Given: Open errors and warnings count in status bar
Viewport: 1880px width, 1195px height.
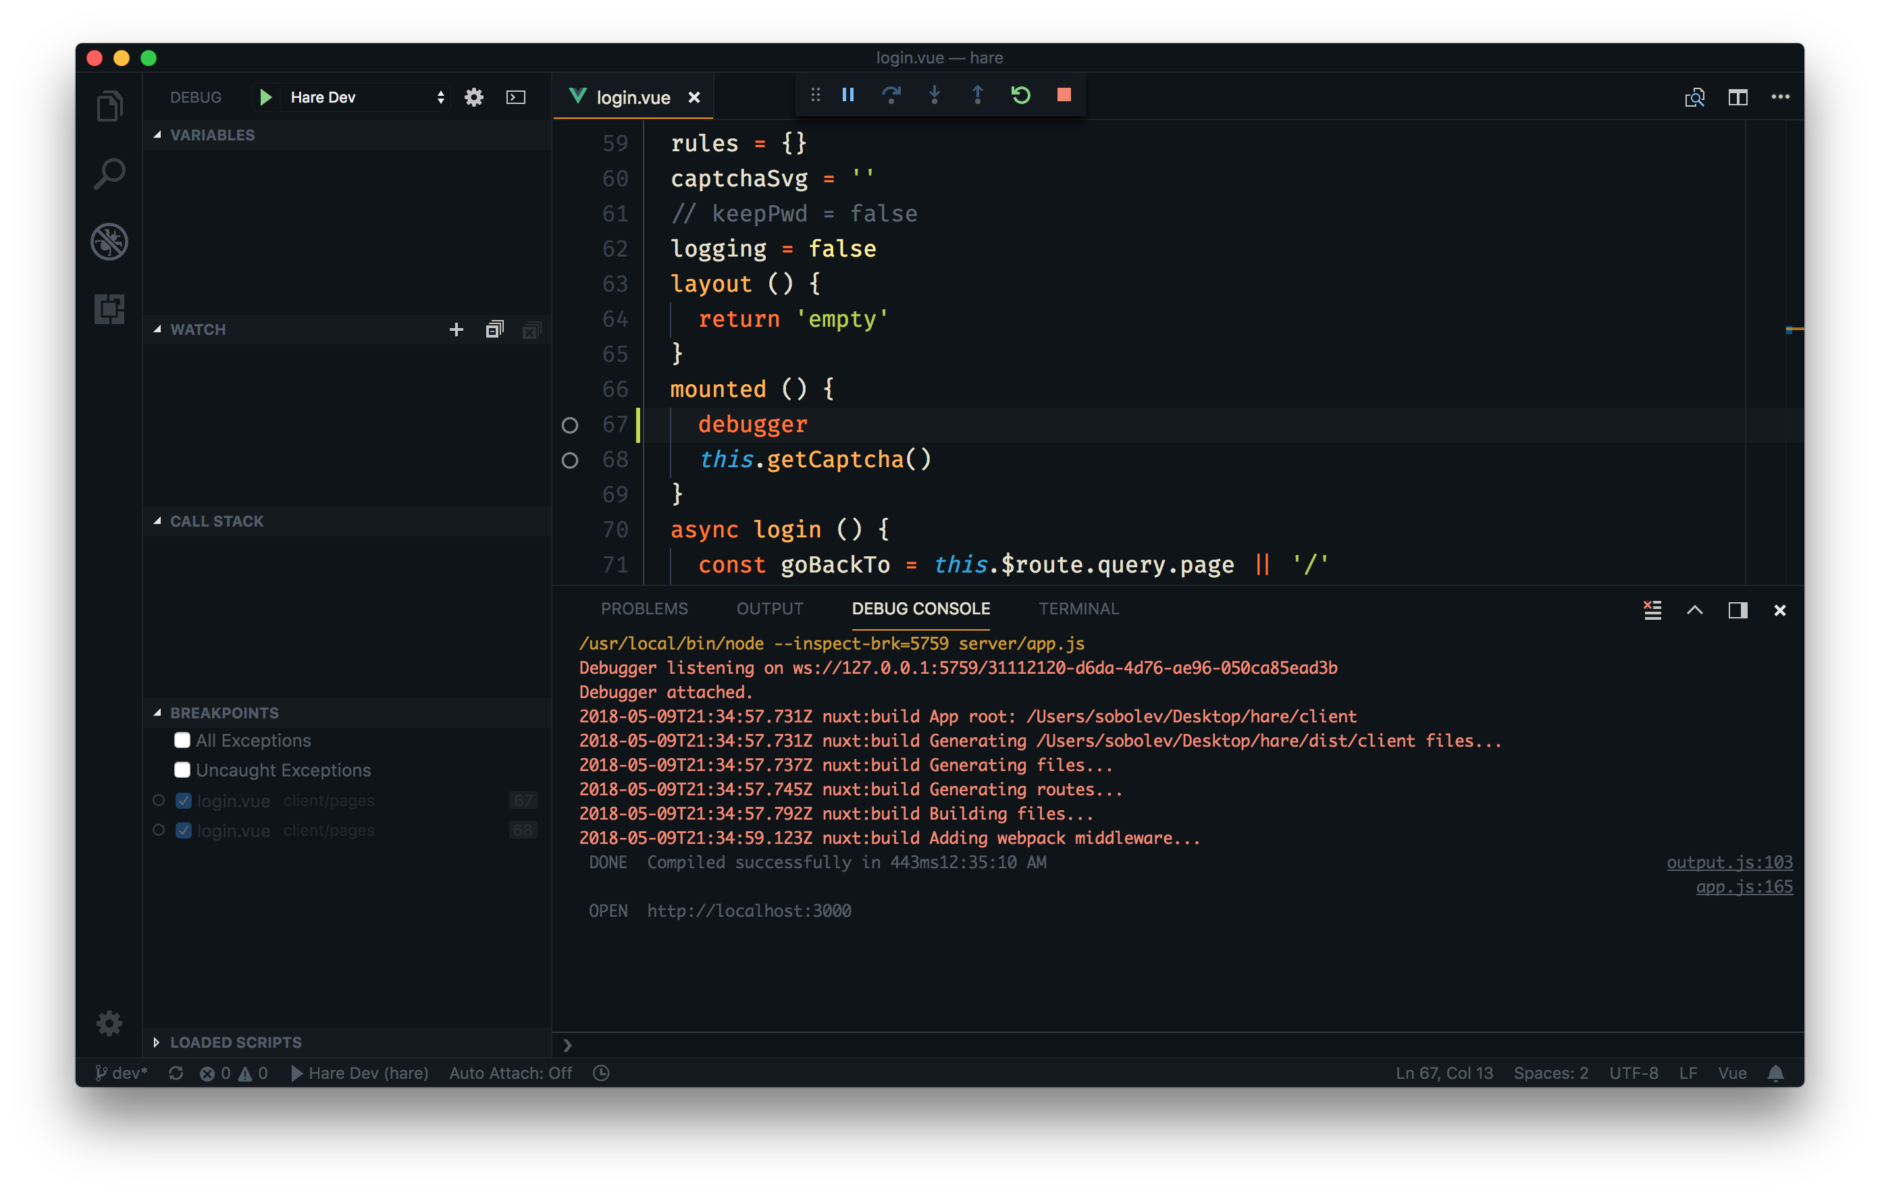Looking at the screenshot, I should 234,1073.
